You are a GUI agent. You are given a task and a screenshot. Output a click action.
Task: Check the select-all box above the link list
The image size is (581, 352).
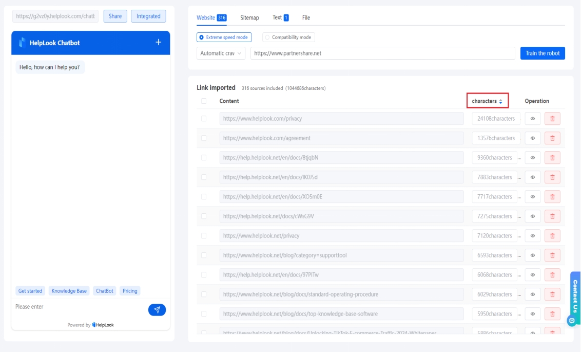click(204, 101)
